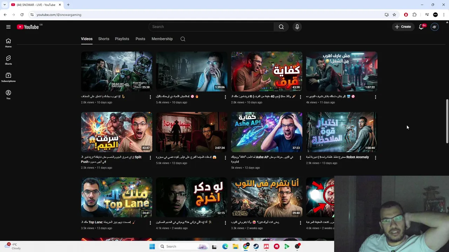Click the magnifier search submit button
449x252 pixels.
[281, 27]
